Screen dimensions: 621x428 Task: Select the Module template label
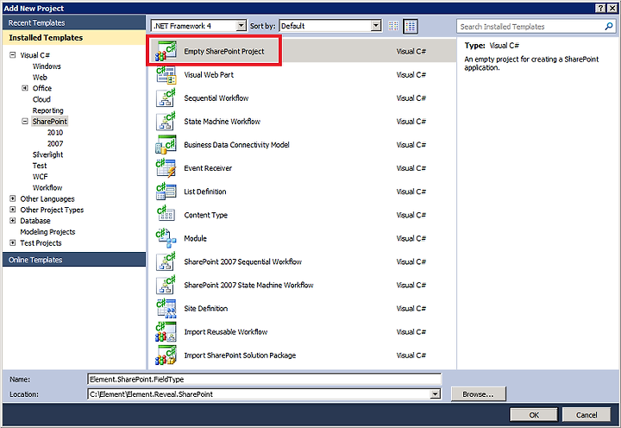[x=195, y=238]
